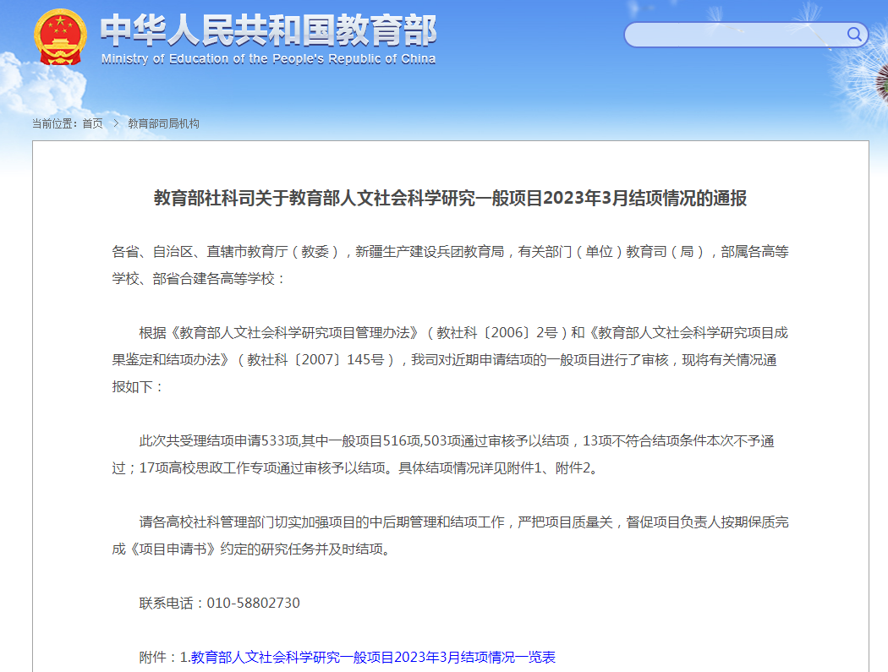Click the phone number 010-58802730
Image resolution: width=888 pixels, height=672 pixels.
coord(254,603)
